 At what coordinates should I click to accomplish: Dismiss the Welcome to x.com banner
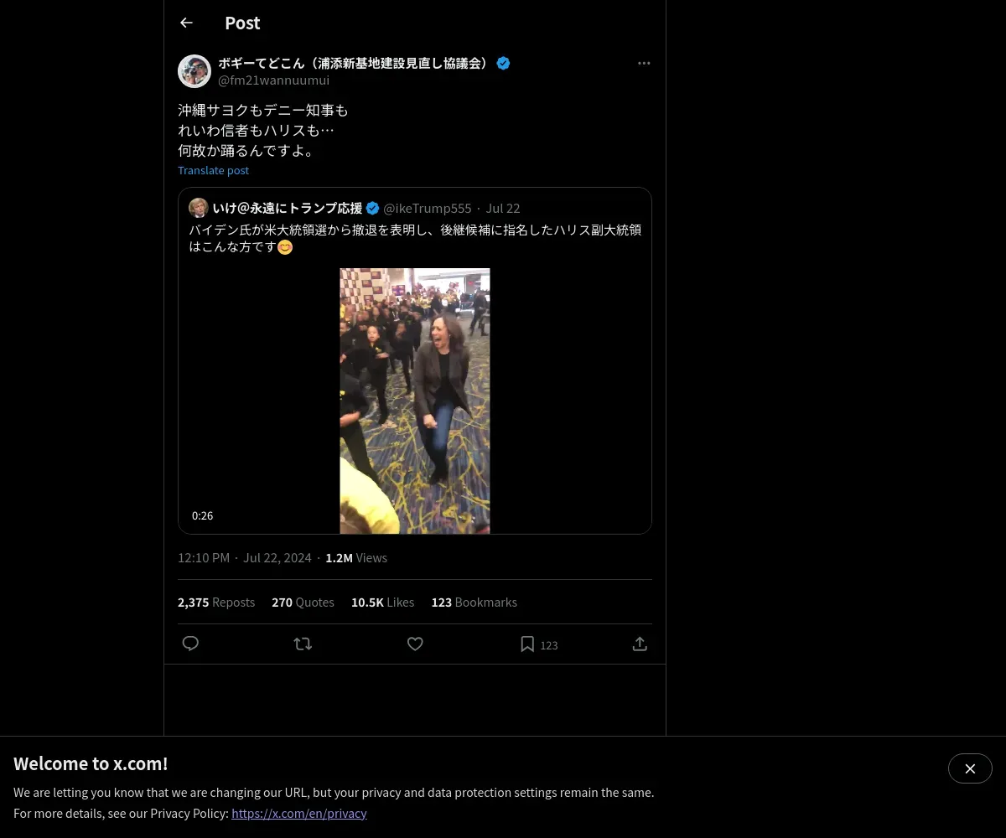point(970,768)
